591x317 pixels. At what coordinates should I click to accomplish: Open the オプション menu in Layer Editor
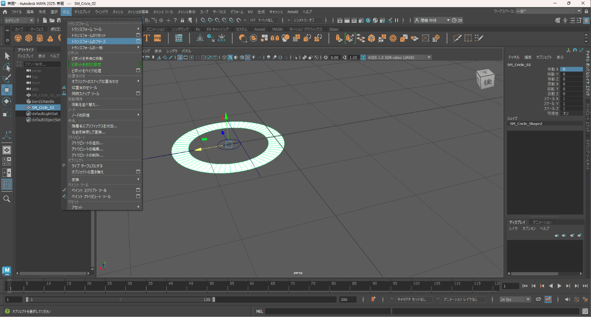529,228
